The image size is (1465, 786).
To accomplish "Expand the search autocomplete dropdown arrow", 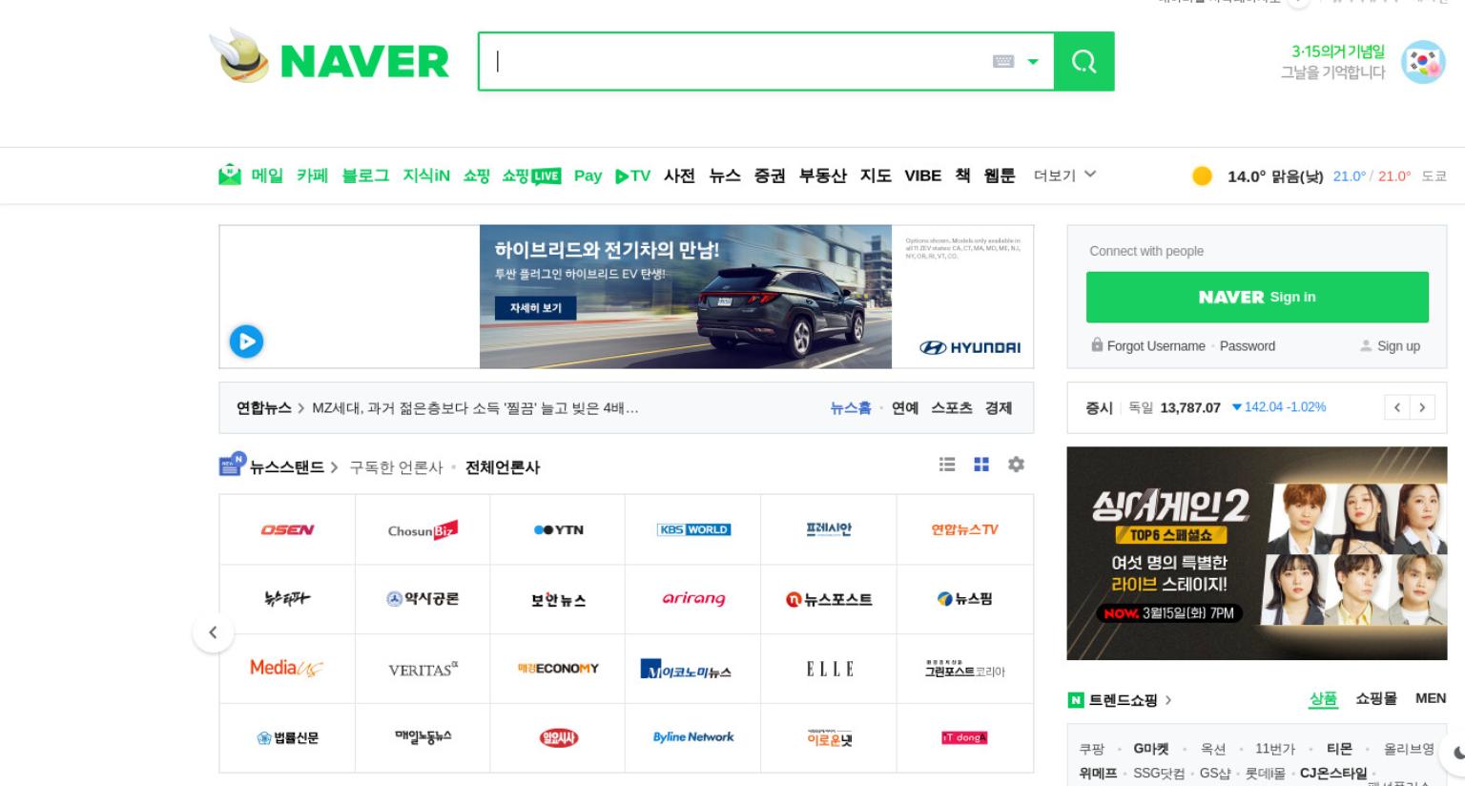I will pyautogui.click(x=1032, y=62).
